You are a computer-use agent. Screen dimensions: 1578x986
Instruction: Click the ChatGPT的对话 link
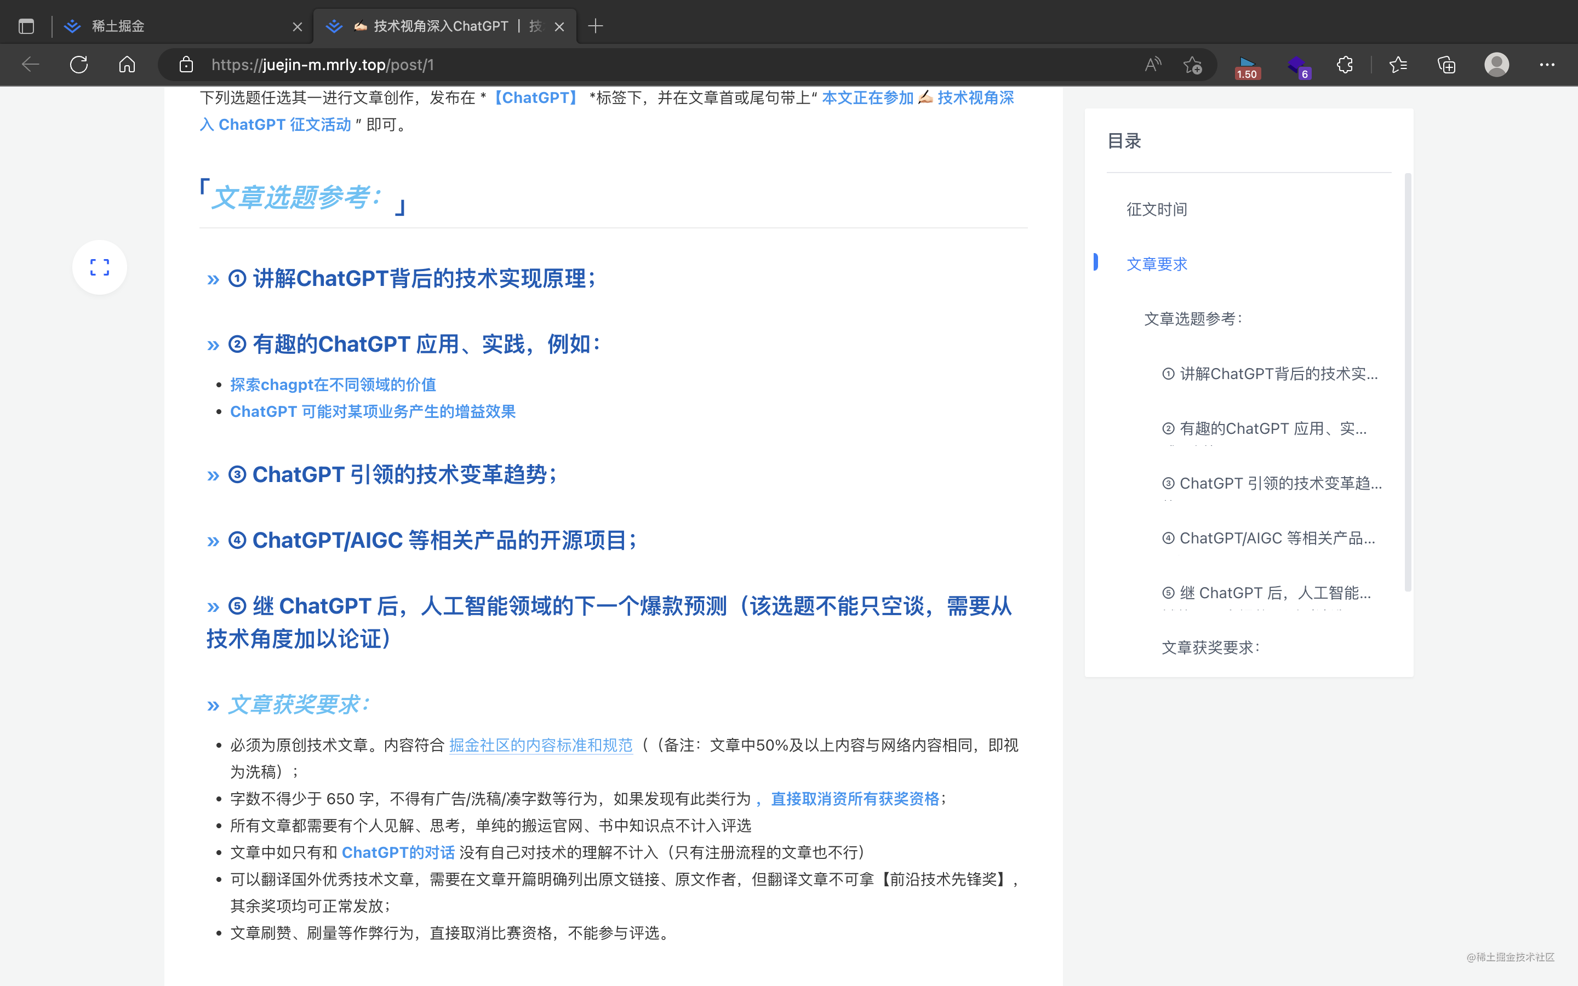(x=398, y=852)
